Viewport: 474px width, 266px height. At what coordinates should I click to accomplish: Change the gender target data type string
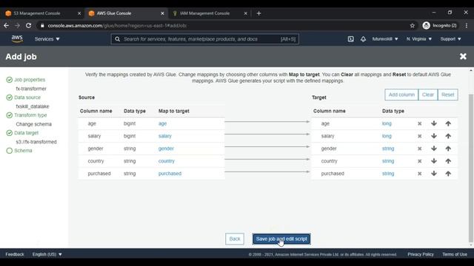(388, 149)
